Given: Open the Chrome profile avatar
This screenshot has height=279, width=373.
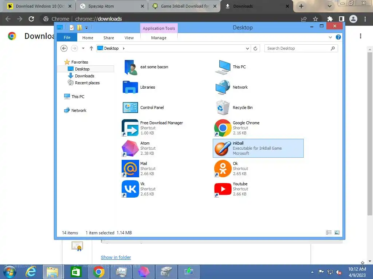Looking at the screenshot, I should [353, 19].
